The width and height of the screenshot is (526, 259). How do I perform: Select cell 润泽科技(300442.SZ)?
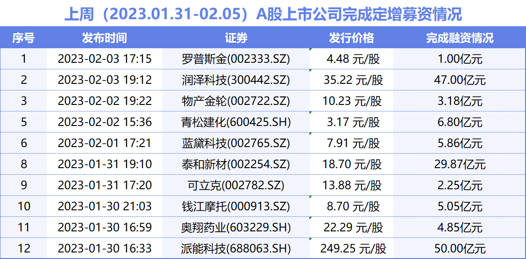click(x=236, y=80)
